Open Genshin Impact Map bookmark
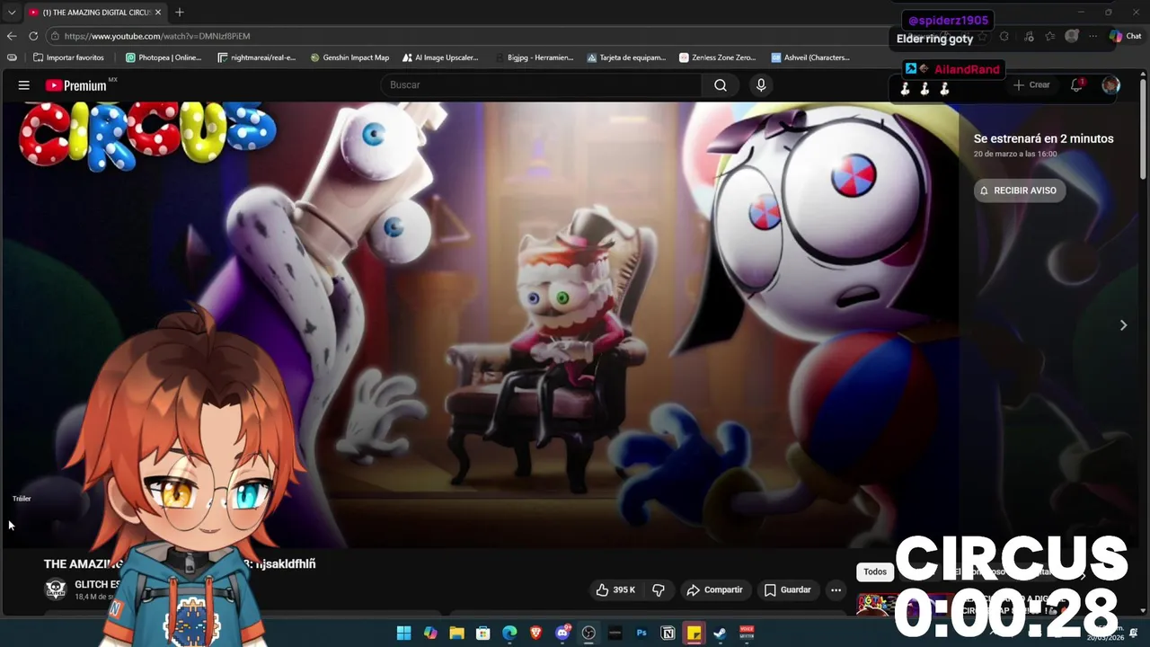The image size is (1150, 647). tap(349, 58)
